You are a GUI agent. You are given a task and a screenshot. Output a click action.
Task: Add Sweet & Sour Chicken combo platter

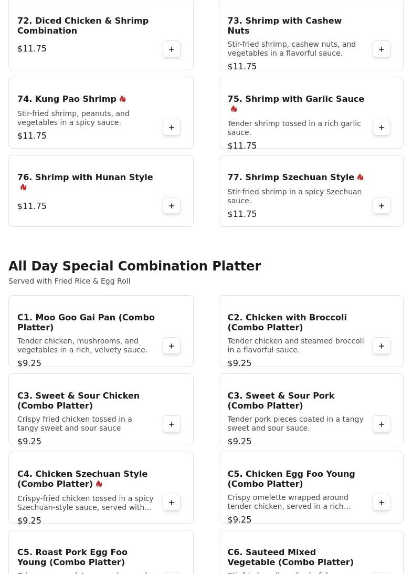tap(172, 424)
